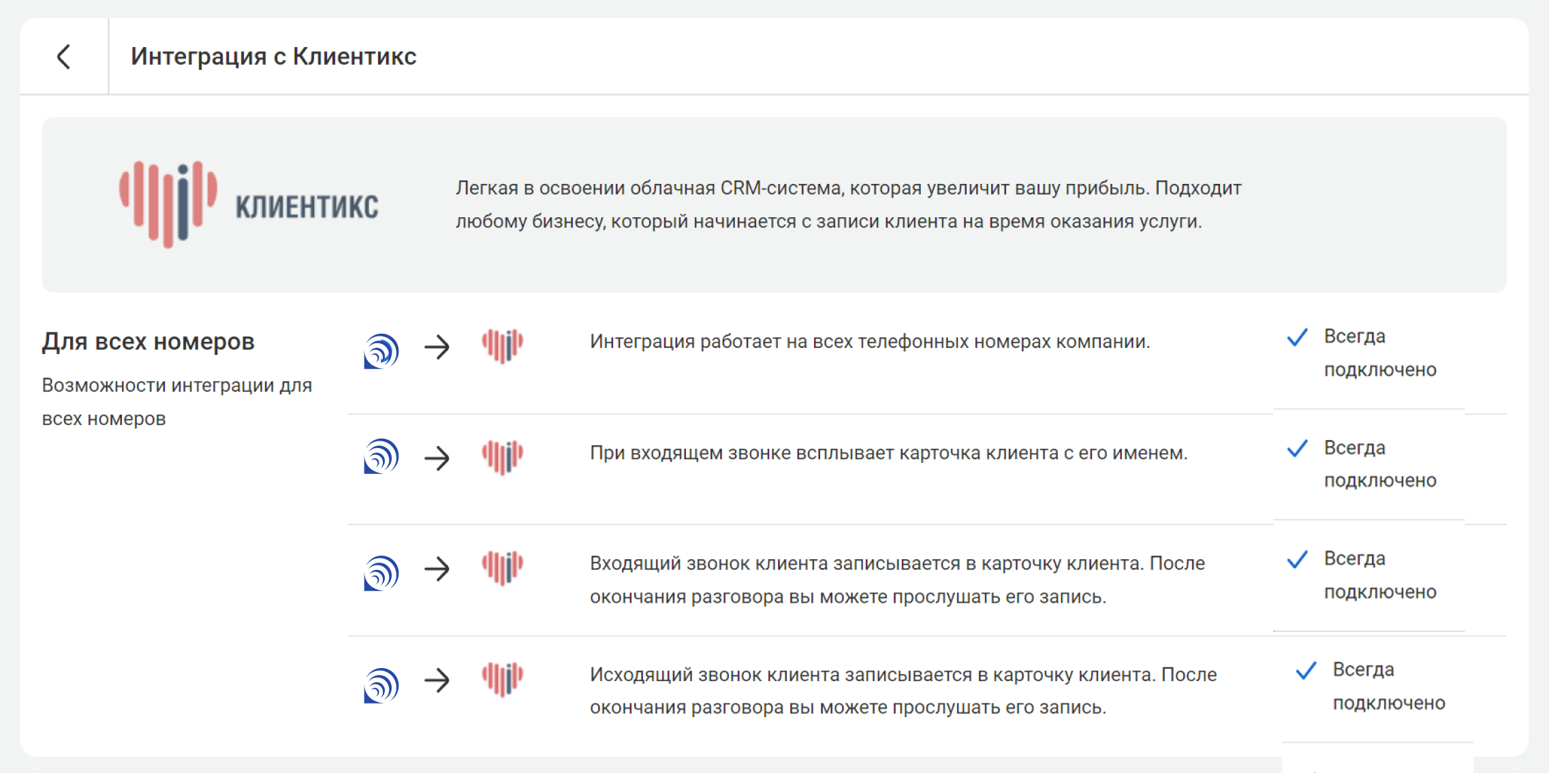Click telephony swirl icon in incoming recording row

[x=381, y=573]
